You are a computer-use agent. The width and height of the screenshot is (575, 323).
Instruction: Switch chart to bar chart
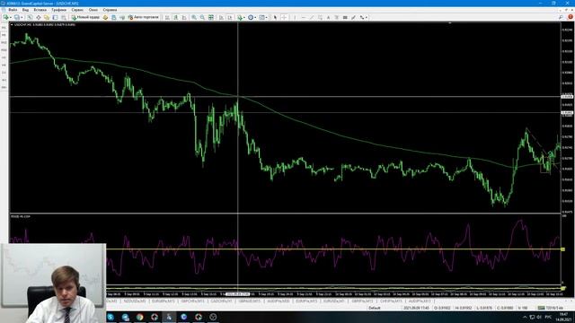point(167,17)
